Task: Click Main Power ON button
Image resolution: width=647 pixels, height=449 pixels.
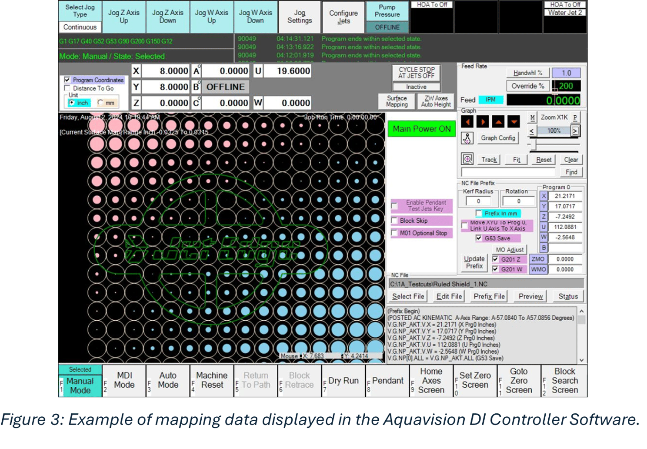Action: coord(422,129)
